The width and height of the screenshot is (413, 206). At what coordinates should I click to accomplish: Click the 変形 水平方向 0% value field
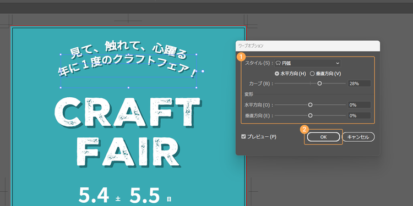[x=359, y=105]
